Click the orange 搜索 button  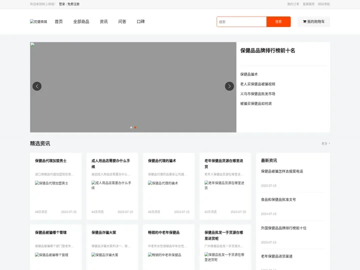click(278, 22)
